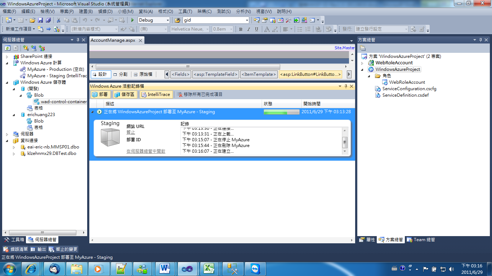Viewport: 492px width, 276px height.
Task: Cut selection toolbar icon
Action: point(58,20)
